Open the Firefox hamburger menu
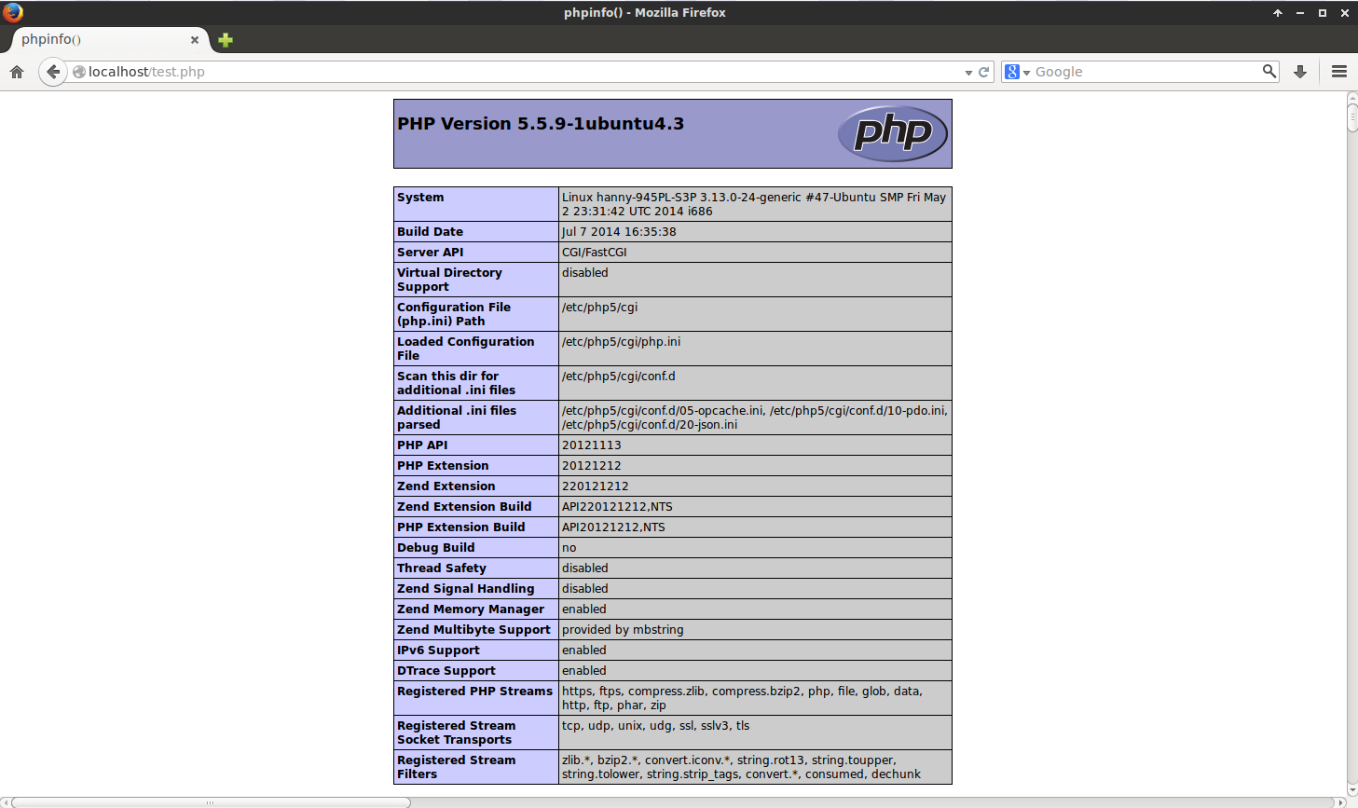This screenshot has height=808, width=1358. click(1339, 72)
